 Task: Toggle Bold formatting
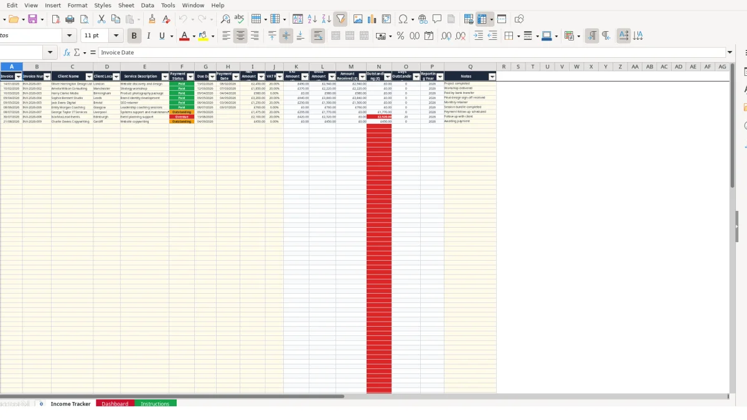(133, 36)
